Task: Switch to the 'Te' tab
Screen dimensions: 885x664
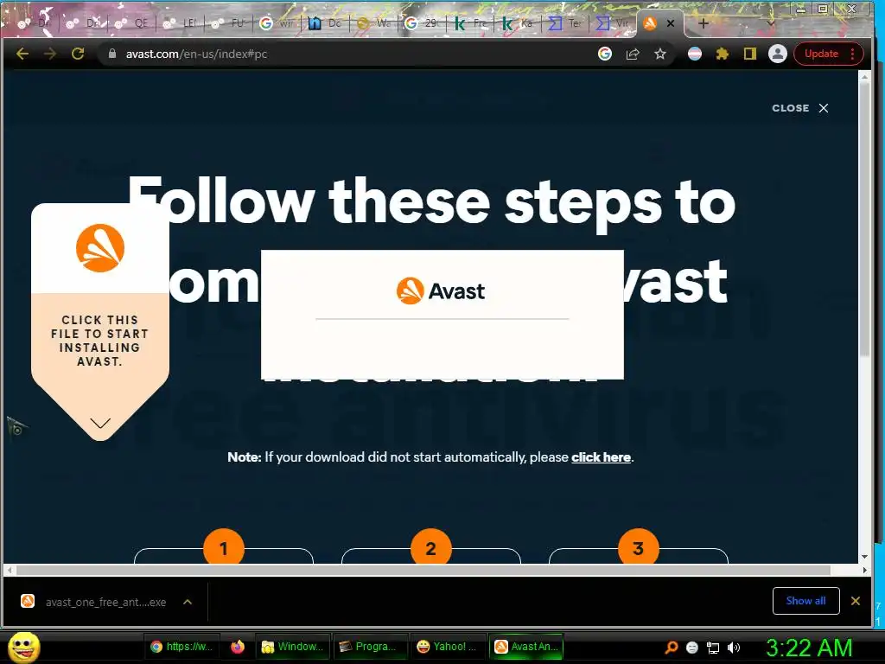Action: pyautogui.click(x=566, y=23)
